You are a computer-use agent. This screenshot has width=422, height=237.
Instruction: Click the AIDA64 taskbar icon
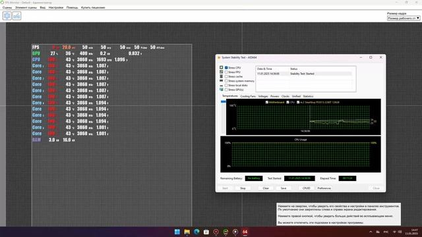pyautogui.click(x=245, y=232)
